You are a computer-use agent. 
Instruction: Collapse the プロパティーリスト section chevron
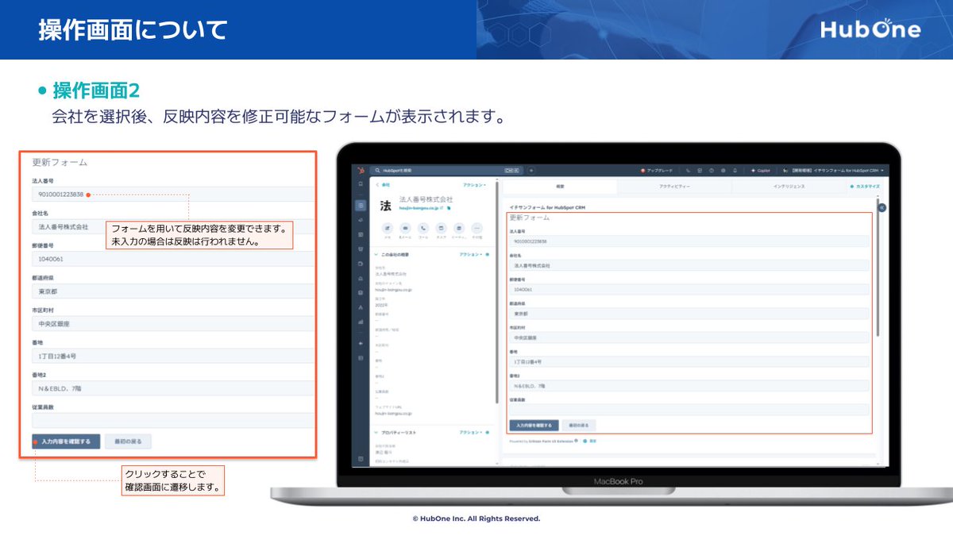coord(376,432)
